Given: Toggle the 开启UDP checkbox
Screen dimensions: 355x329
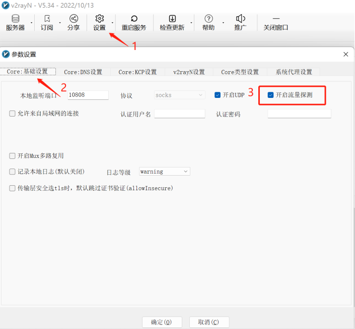Looking at the screenshot, I should pos(218,95).
